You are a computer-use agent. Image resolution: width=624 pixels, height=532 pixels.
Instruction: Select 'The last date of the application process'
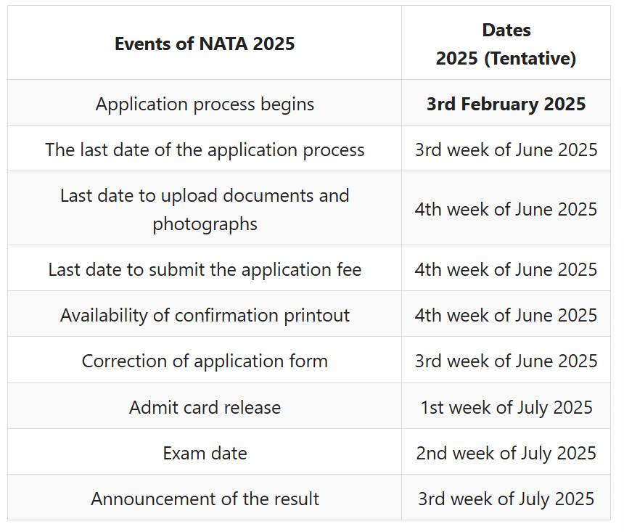[205, 150]
